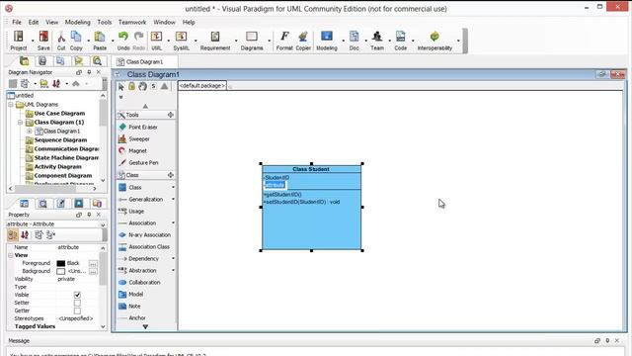Screen dimensions: 632x356
Task: Select Activity Diagram in navigator
Action: click(x=57, y=167)
